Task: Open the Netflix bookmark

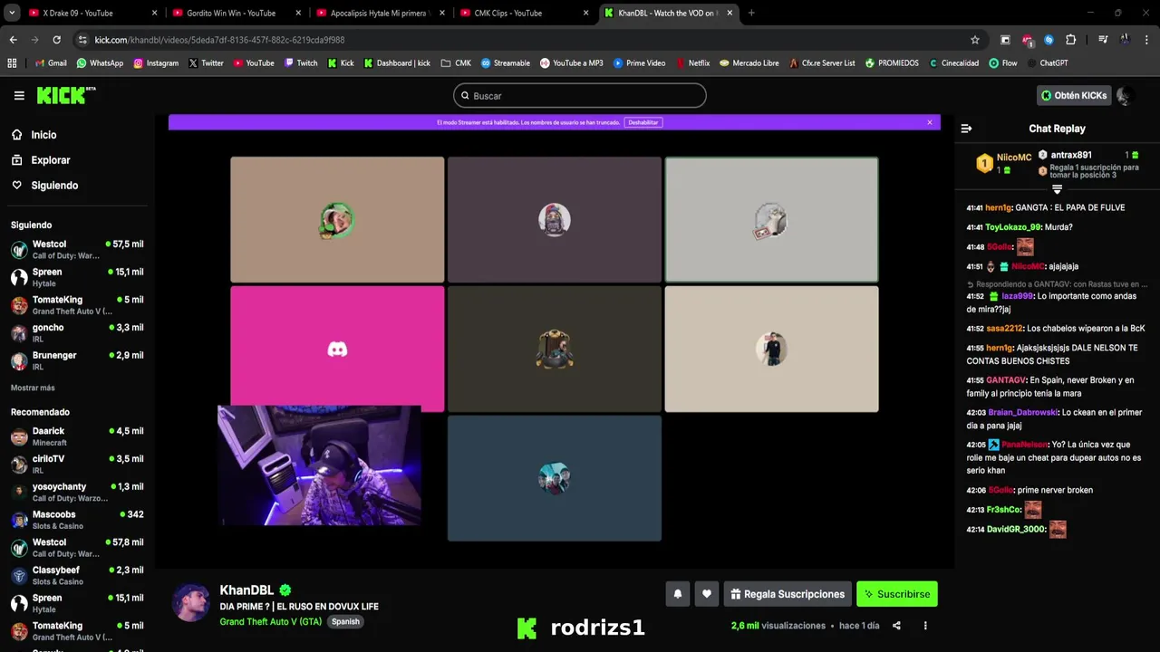Action: click(x=692, y=63)
